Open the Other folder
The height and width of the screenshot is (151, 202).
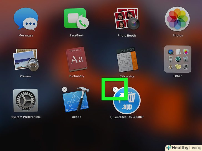178,59
